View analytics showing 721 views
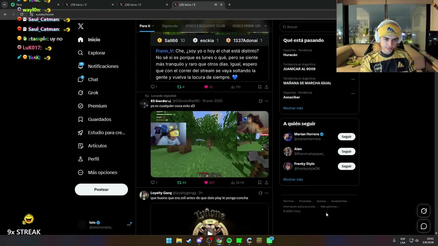This screenshot has width=438, height=246. coord(236,87)
